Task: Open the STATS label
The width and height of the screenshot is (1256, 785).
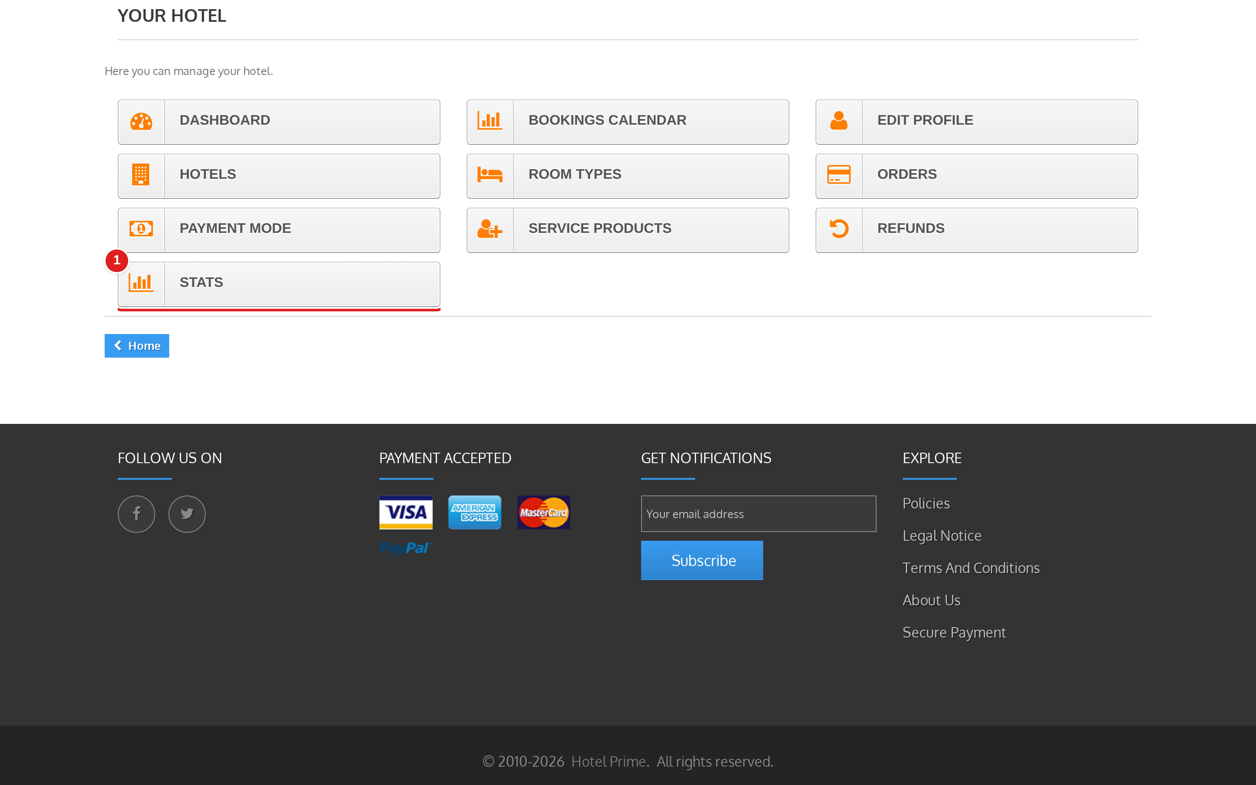Action: click(201, 282)
